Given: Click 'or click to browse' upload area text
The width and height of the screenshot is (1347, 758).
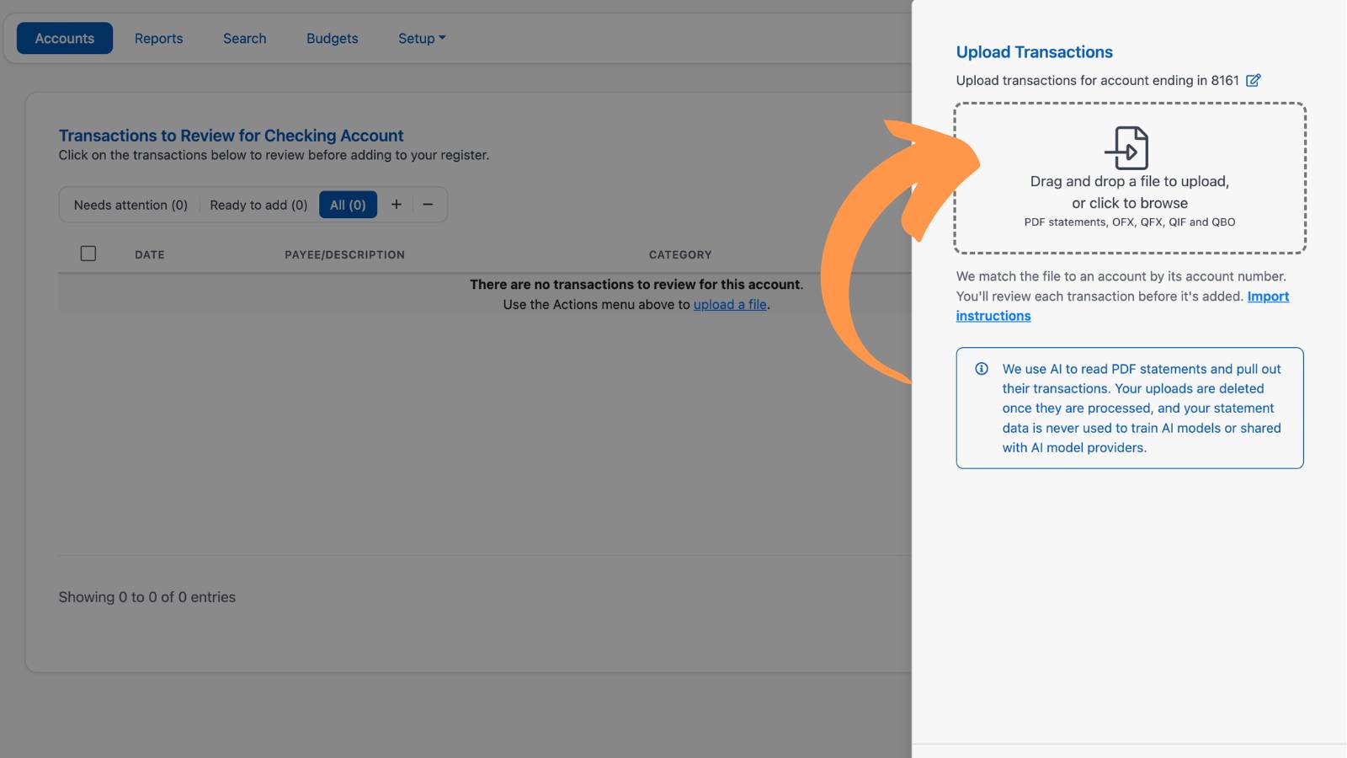Looking at the screenshot, I should pos(1130,203).
